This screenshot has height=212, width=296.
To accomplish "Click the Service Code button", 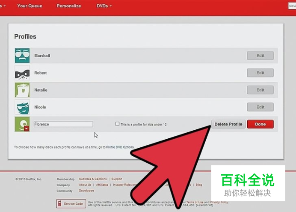I will [x=71, y=204].
